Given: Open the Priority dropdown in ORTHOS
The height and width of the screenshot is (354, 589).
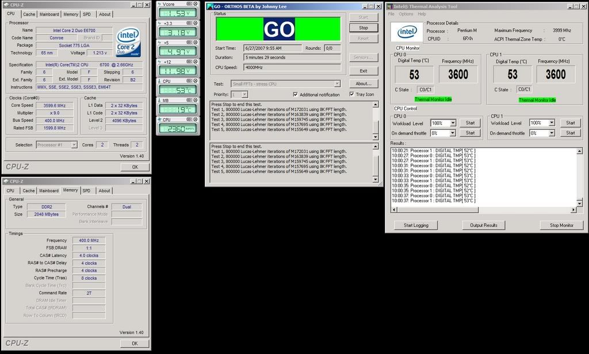Looking at the screenshot, I should (244, 95).
